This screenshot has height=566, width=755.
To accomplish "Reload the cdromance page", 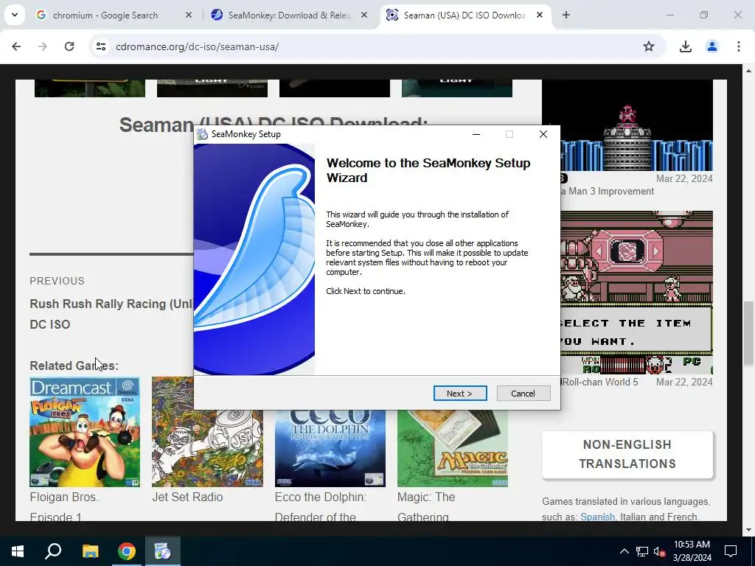I will pyautogui.click(x=69, y=46).
